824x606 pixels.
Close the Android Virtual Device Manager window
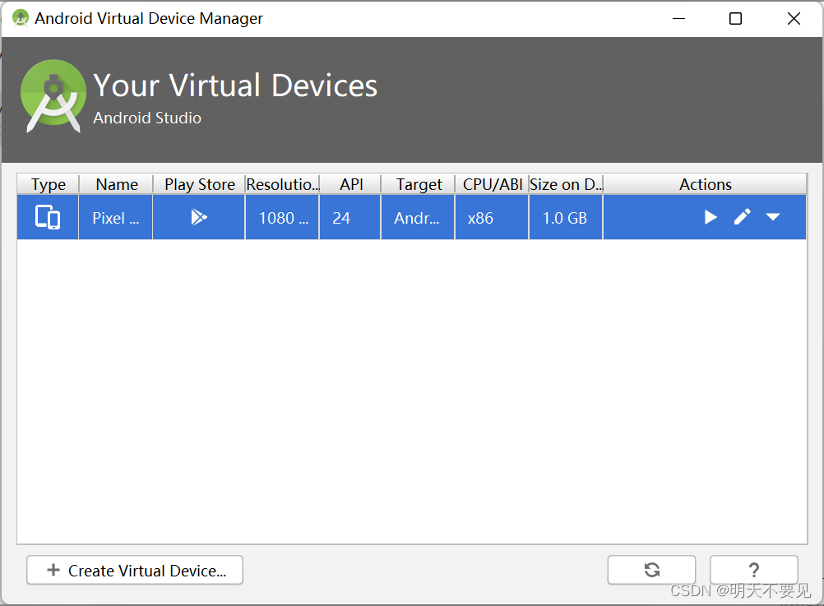(794, 18)
